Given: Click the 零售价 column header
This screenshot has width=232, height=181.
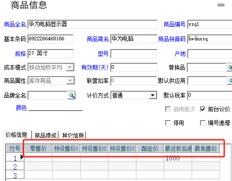Looking at the screenshot, I should (x=38, y=148).
